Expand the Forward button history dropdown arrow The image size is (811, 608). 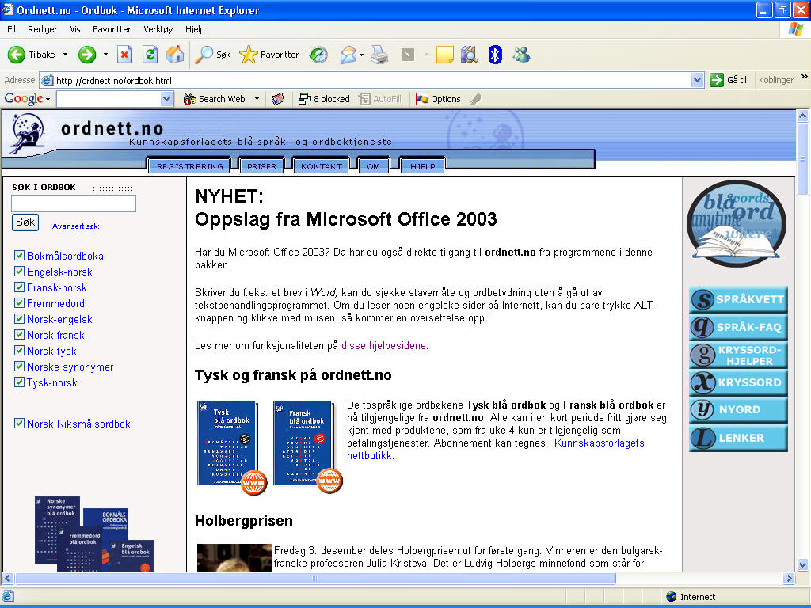coord(105,55)
